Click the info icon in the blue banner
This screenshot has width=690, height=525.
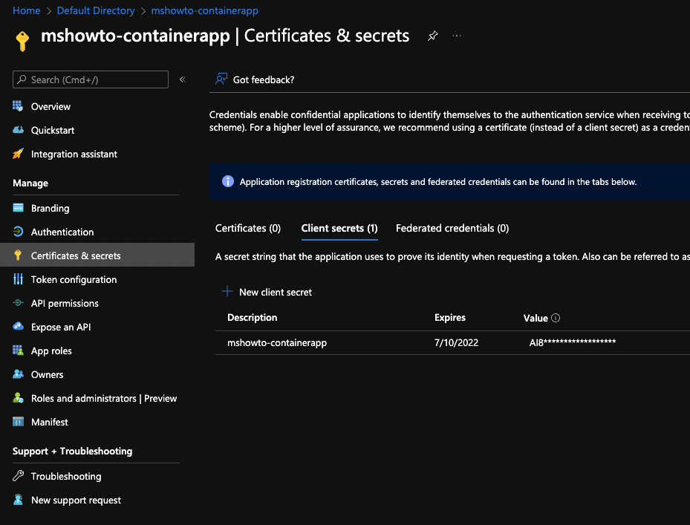pyautogui.click(x=228, y=181)
